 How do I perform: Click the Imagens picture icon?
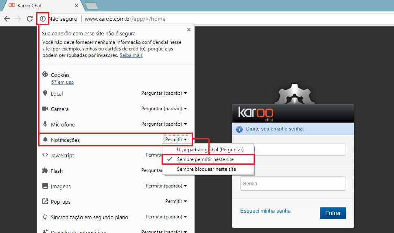(x=45, y=186)
